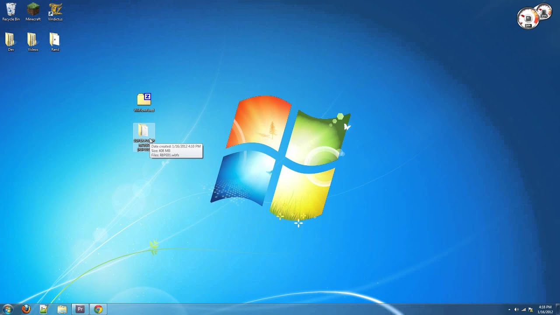The image size is (560, 315).
Task: Launch Firefox from the taskbar
Action: click(x=26, y=309)
